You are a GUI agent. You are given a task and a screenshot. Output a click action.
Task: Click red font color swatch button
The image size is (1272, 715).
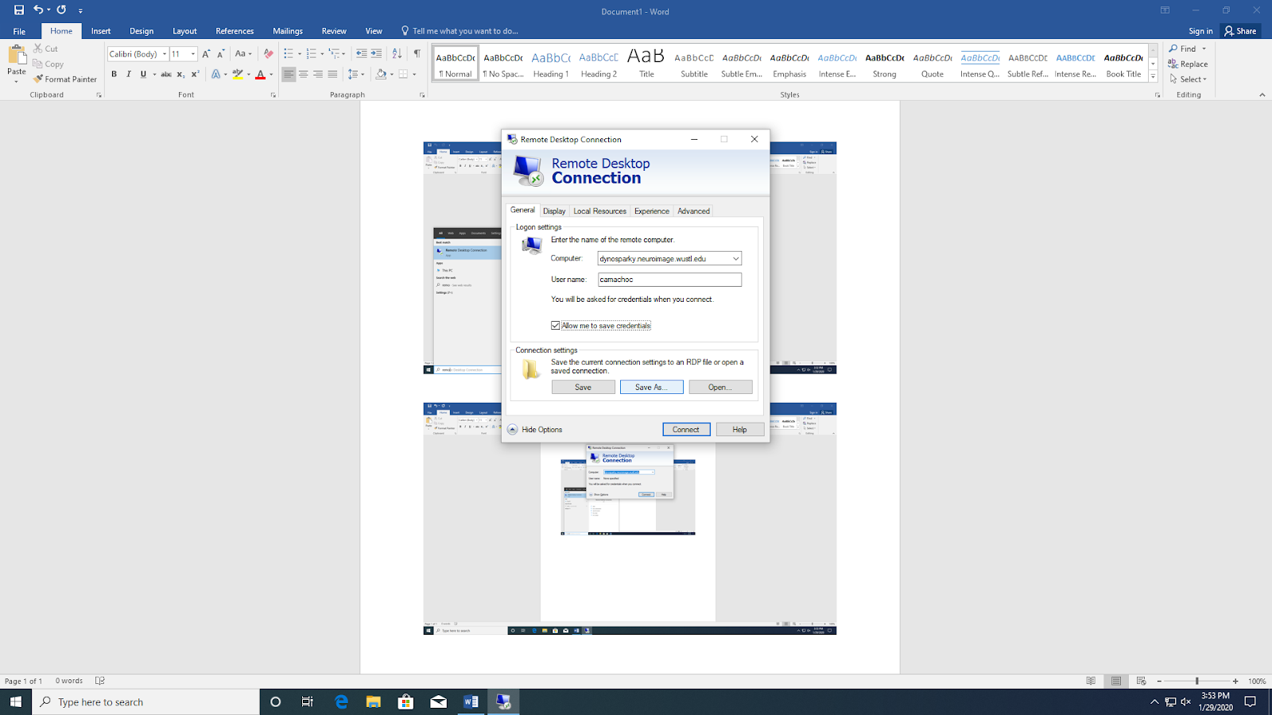pyautogui.click(x=260, y=74)
